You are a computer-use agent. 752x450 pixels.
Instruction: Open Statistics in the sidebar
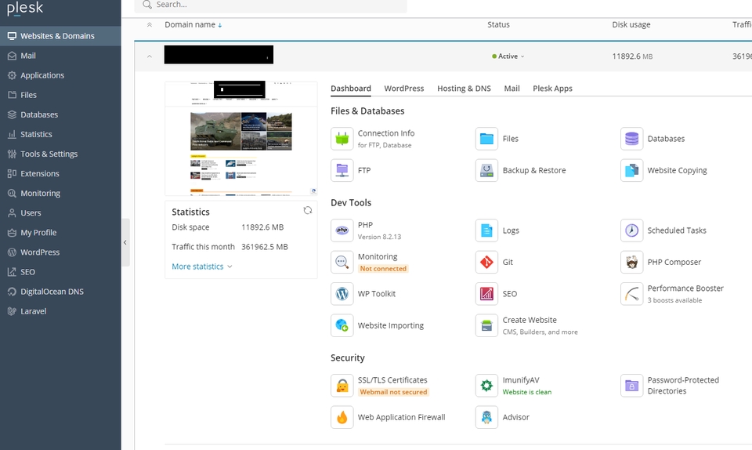(60, 134)
